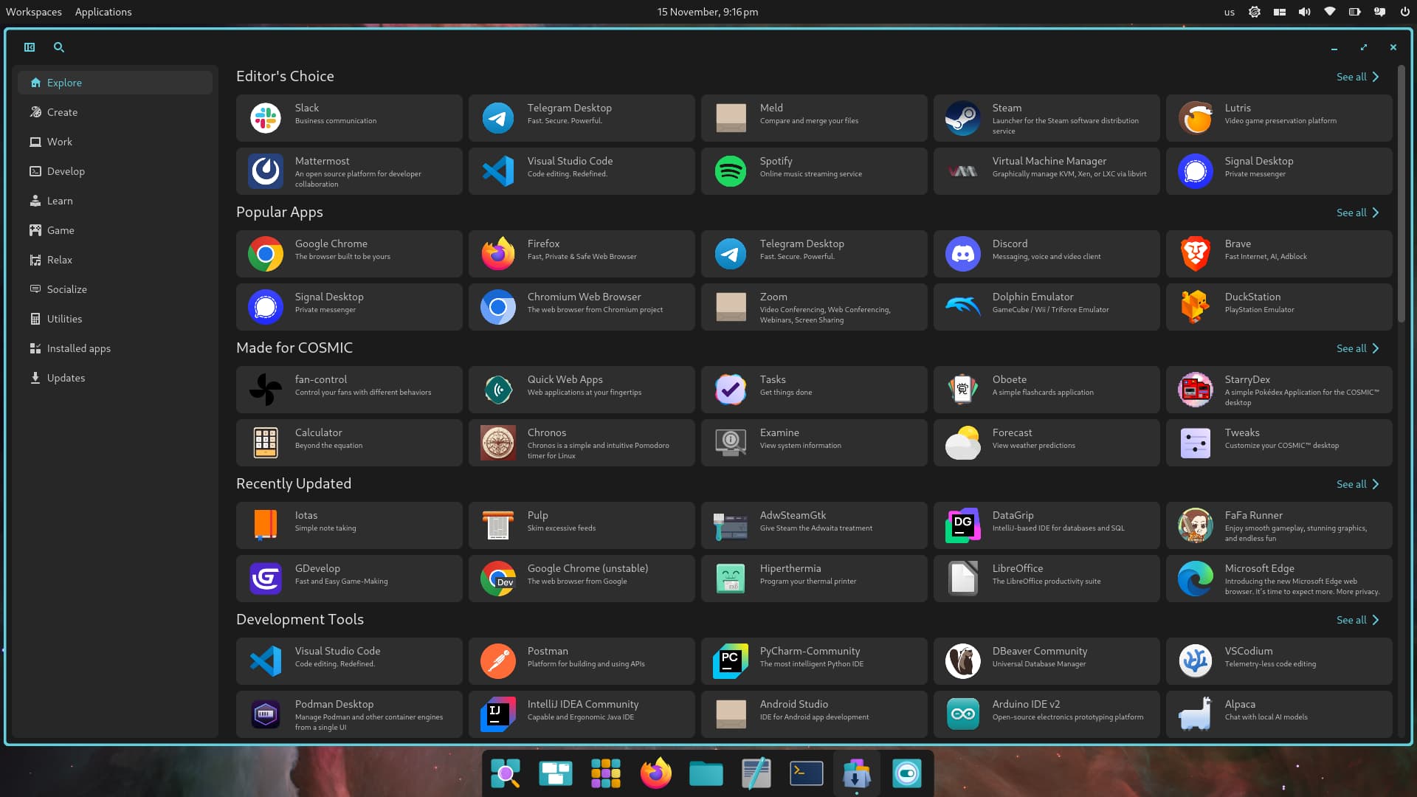This screenshot has height=797, width=1417.
Task: Open Telegram Desktop in Editor's Choice
Action: [x=582, y=118]
